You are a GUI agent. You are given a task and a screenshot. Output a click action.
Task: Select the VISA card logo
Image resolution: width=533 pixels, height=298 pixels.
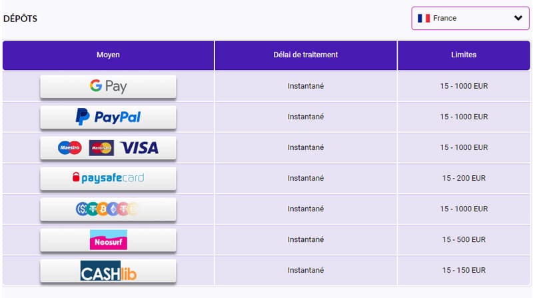[140, 147]
